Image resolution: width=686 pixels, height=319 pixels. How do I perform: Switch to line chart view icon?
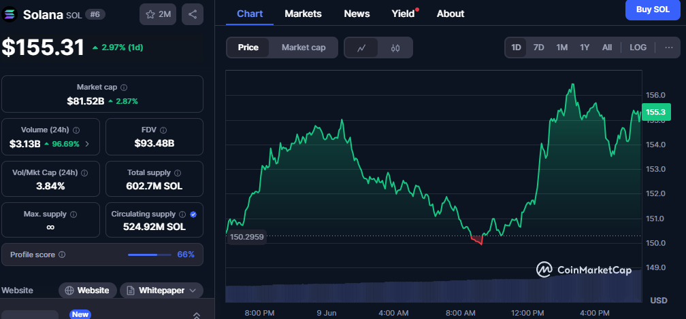361,48
